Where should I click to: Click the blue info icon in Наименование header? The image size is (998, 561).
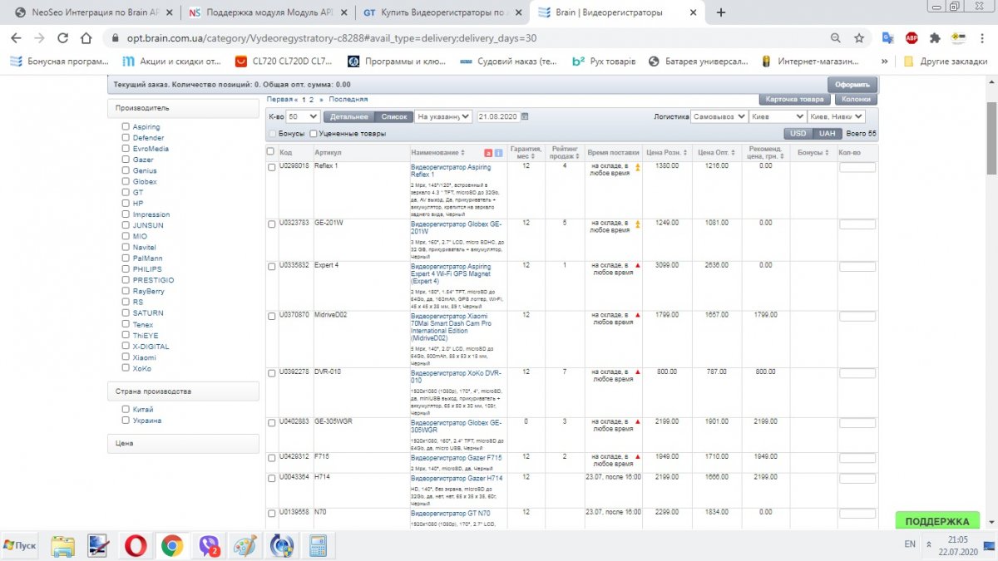click(x=498, y=153)
